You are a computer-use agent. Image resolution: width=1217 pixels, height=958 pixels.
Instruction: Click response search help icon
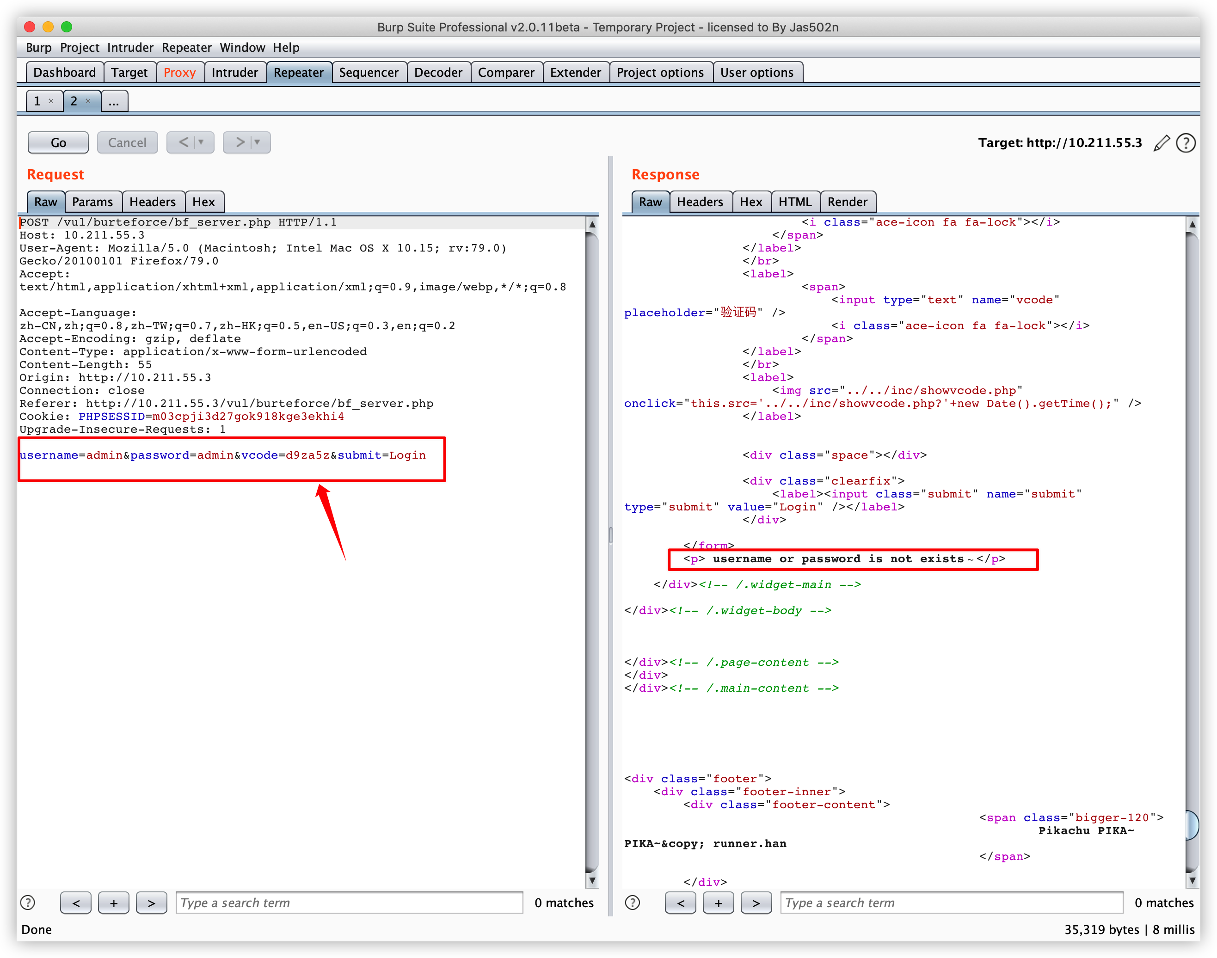[x=632, y=903]
